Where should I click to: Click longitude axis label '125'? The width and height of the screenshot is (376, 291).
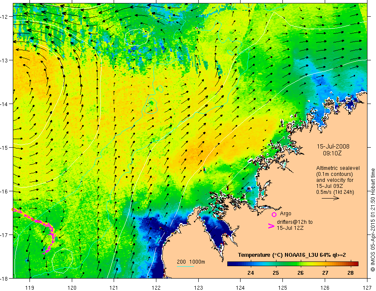(x=283, y=288)
